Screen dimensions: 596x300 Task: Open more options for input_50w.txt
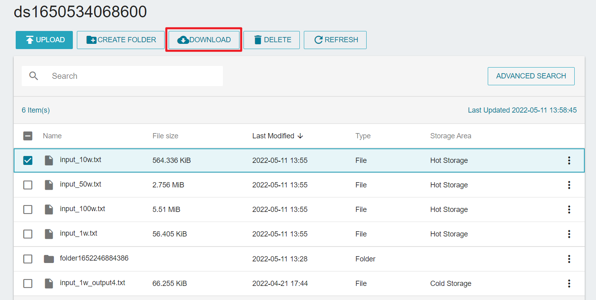click(569, 185)
